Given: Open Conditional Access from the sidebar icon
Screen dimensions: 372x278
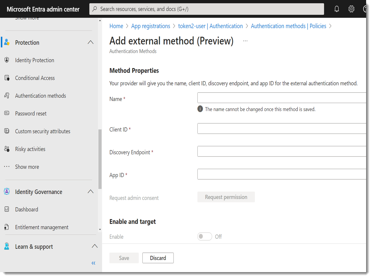Looking at the screenshot, I should pos(6,78).
